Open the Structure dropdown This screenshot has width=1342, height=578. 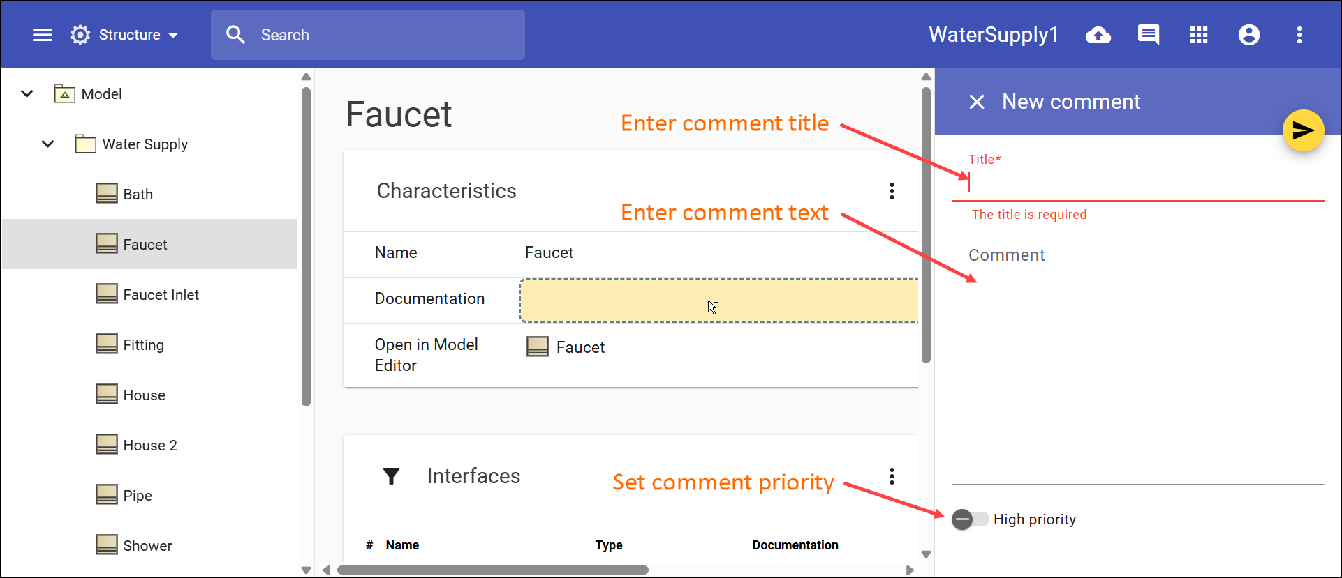(126, 35)
